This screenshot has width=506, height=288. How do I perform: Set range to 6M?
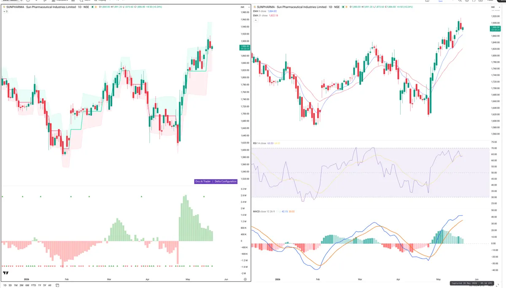[27, 285]
